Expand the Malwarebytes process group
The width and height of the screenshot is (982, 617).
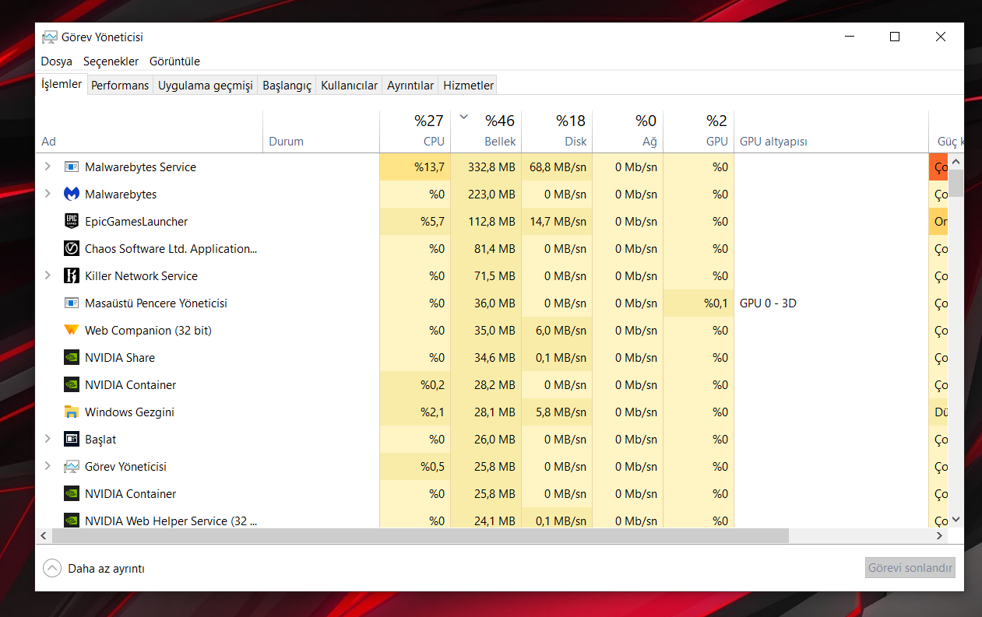pyautogui.click(x=48, y=195)
